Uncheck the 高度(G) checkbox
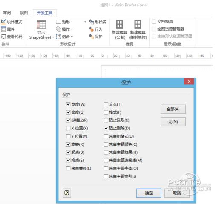The image size is (219, 204). tap(68, 112)
